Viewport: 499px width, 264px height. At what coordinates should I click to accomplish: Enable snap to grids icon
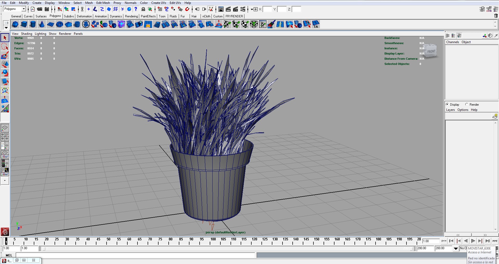160,9
